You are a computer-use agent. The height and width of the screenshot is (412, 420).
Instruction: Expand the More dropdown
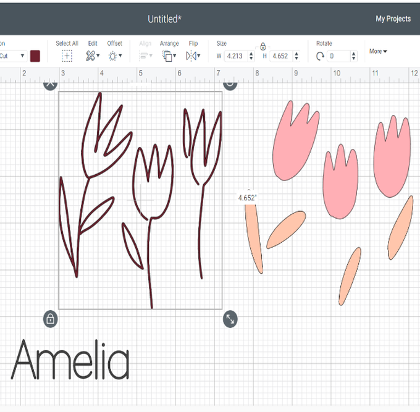378,51
